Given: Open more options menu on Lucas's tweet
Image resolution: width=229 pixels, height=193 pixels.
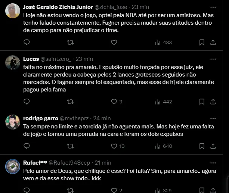Looking at the screenshot, I should click(213, 59).
